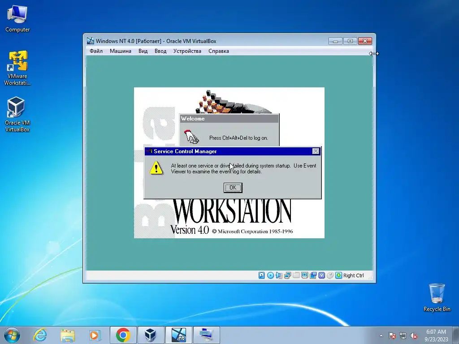
Task: Click the yellow warning icon in the dialog
Action: pyautogui.click(x=156, y=168)
